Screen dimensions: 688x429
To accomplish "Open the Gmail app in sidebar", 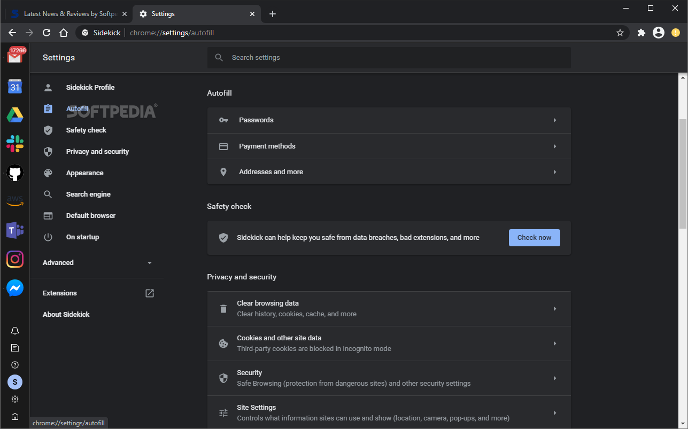I will 15,56.
